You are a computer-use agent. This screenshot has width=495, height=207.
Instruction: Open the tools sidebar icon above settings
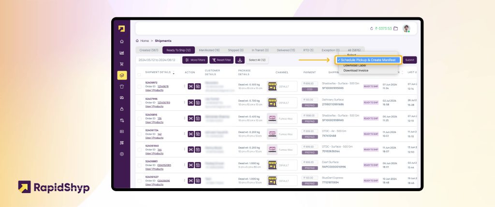tap(122, 143)
